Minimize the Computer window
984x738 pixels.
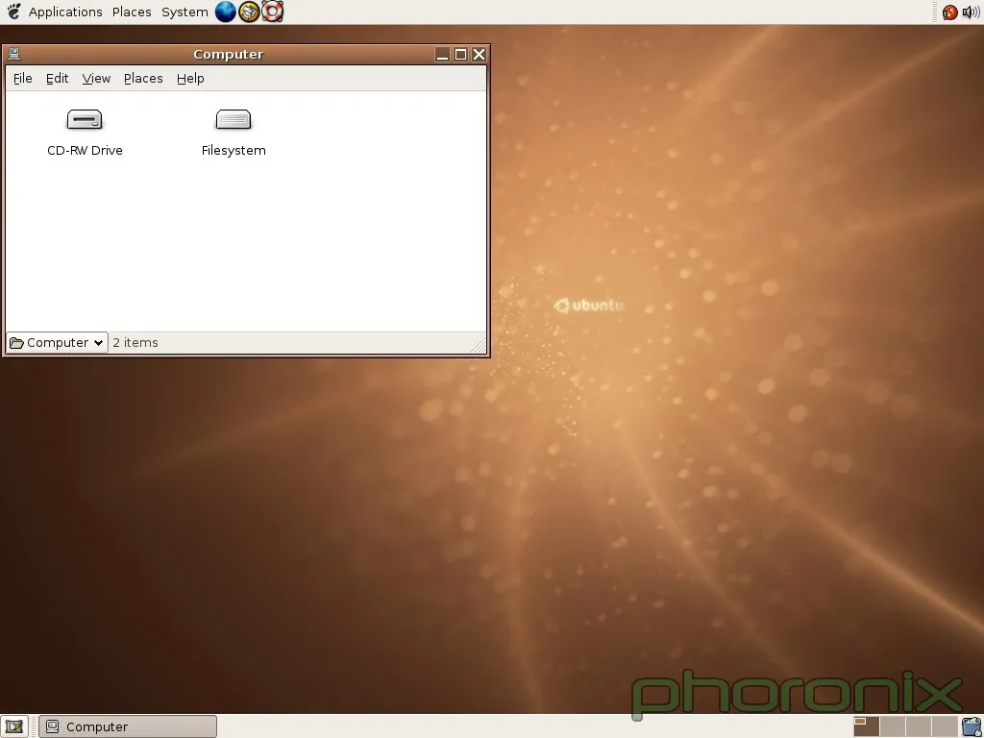[442, 55]
